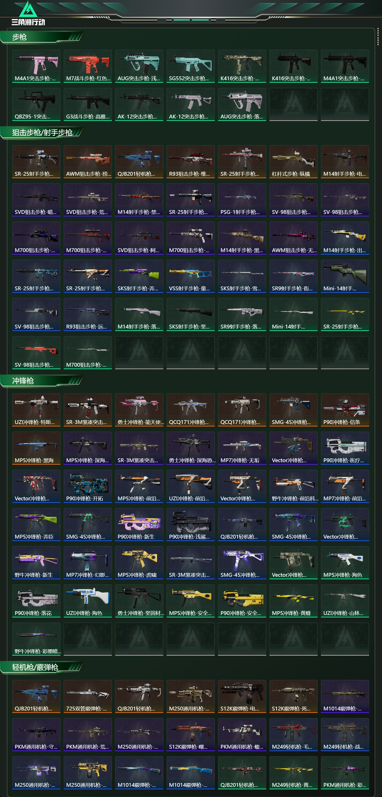Open the MP5冲锋枪-黑海 item
Viewport: 382px width, 797px height.
coord(36,448)
